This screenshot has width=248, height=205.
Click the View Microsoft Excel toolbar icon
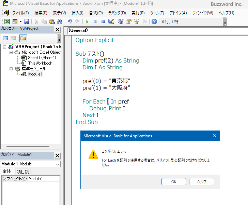coord(7,22)
